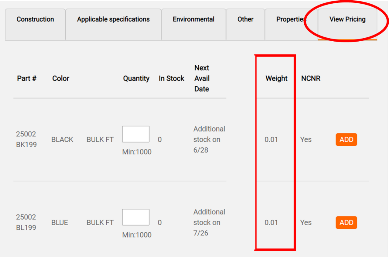389x257 pixels.
Task: Click the In Stock column header
Action: (171, 78)
